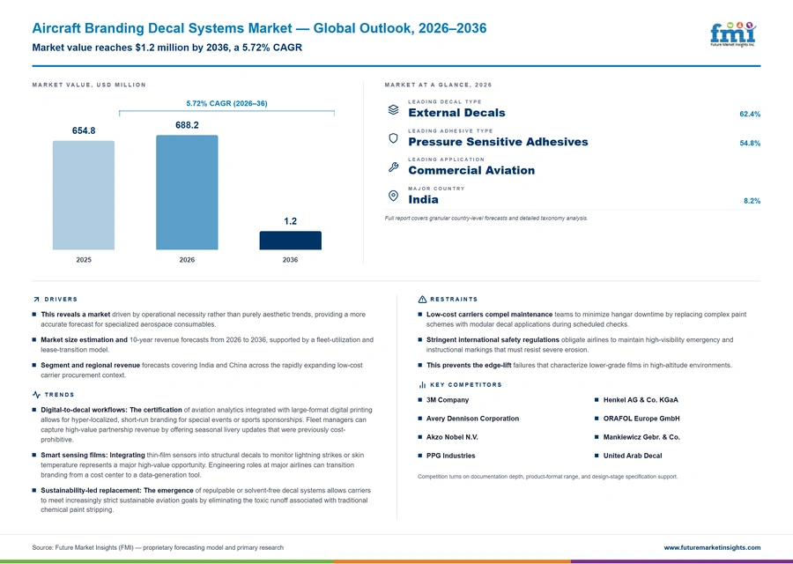Click the 'Commercial Aviation' heading
Screen dimensions: 793x564
click(471, 170)
